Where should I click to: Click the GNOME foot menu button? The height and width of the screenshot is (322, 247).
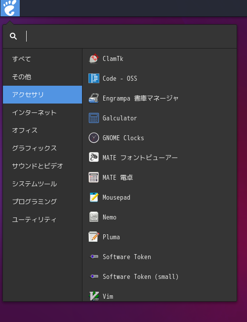coord(10,8)
